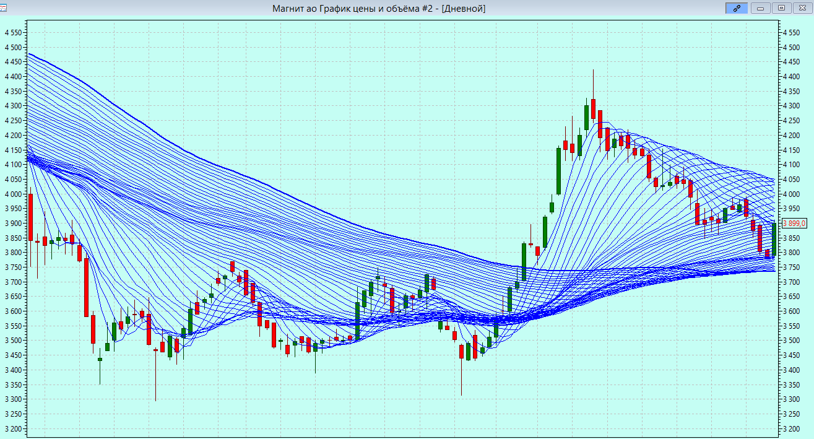Click the title 'Магнит ао График цены и объёма #2'
This screenshot has width=814, height=439.
(352, 8)
